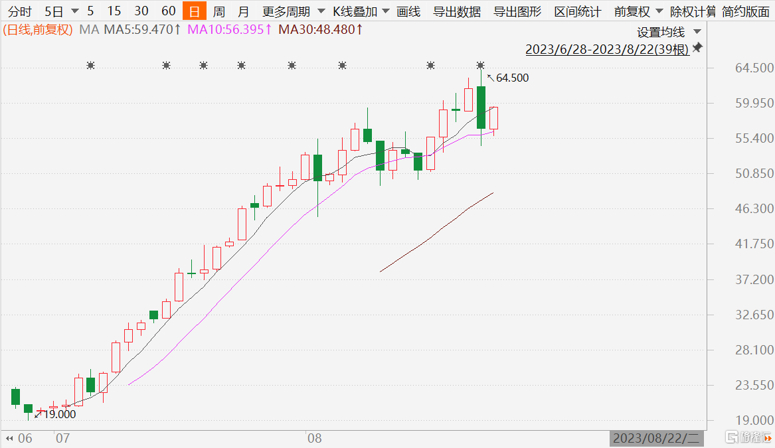Click the 导出数据 button
775x448 pixels.
pos(457,11)
